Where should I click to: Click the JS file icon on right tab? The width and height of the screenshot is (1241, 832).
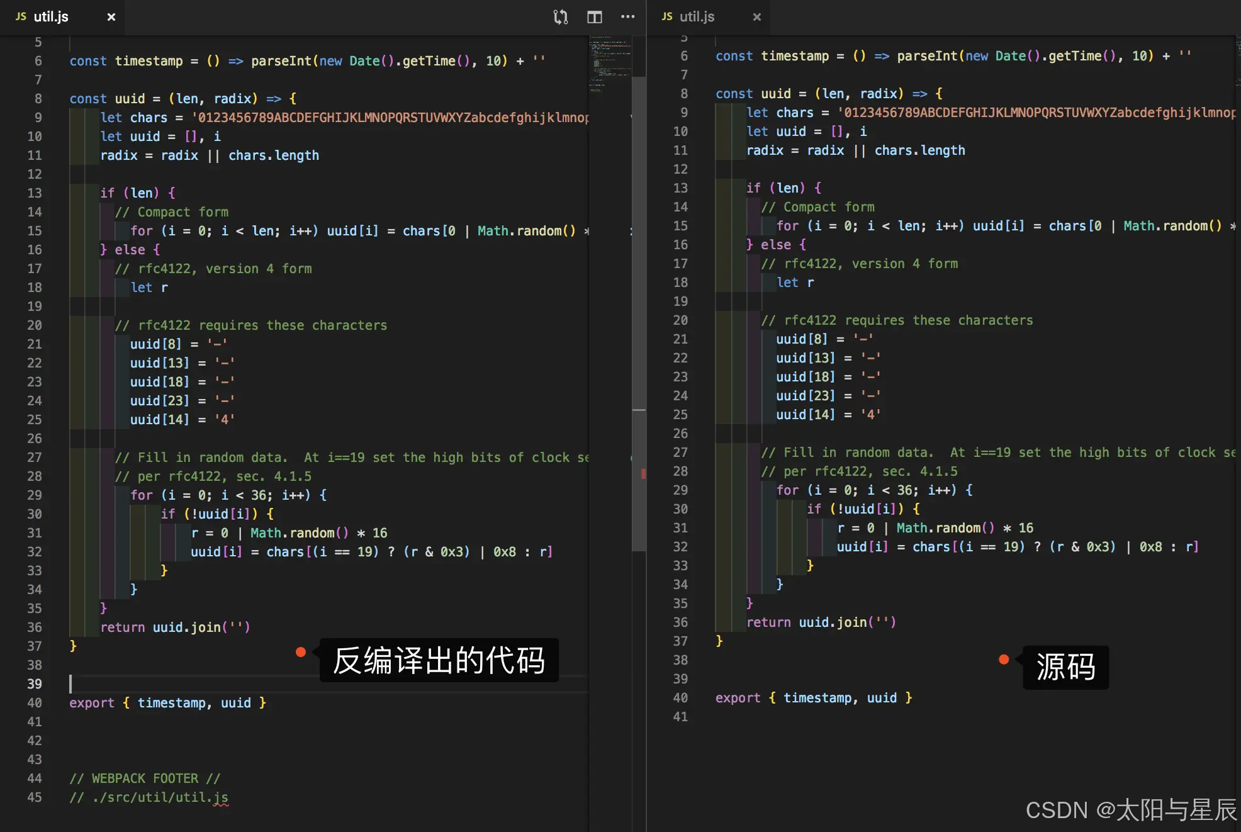[x=667, y=16]
